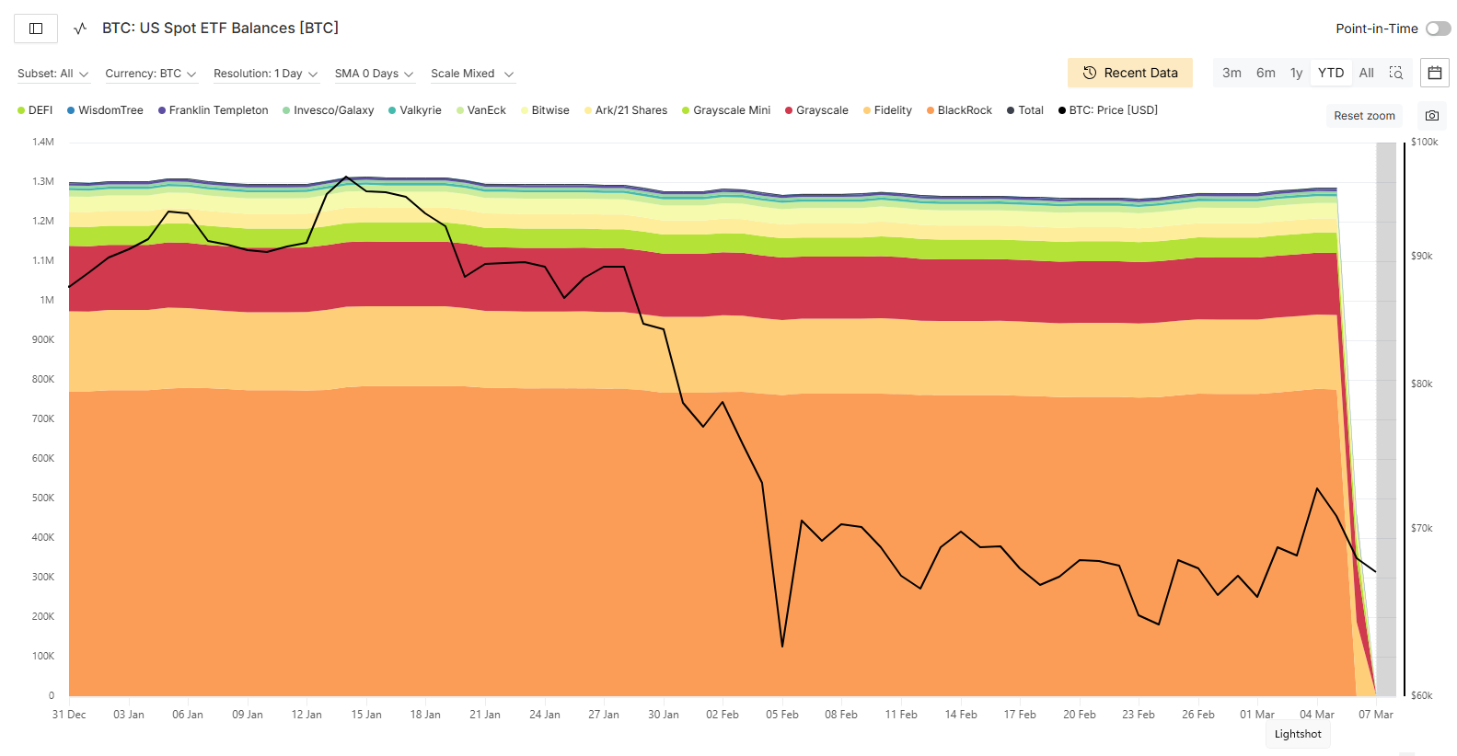Toggle the sidebar panel icon
This screenshot has width=1457, height=756.
[x=36, y=29]
